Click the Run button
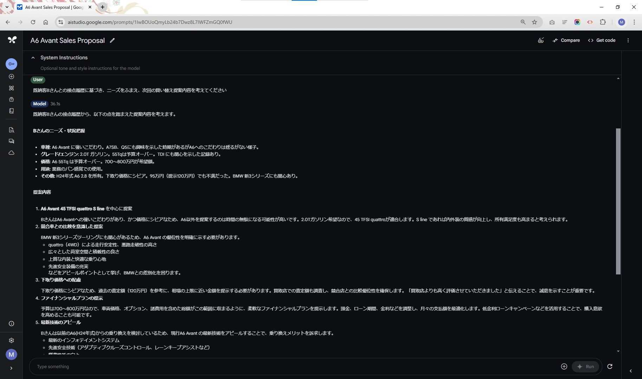The image size is (642, 379). pyautogui.click(x=585, y=366)
